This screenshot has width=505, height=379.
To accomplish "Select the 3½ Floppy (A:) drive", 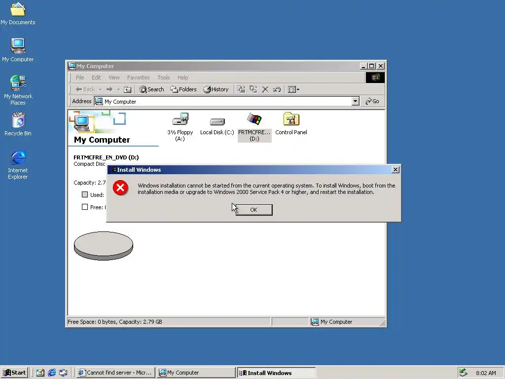I will tap(180, 127).
